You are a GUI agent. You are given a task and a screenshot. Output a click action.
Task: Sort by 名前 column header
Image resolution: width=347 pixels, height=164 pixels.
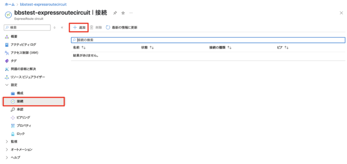pyautogui.click(x=79, y=48)
